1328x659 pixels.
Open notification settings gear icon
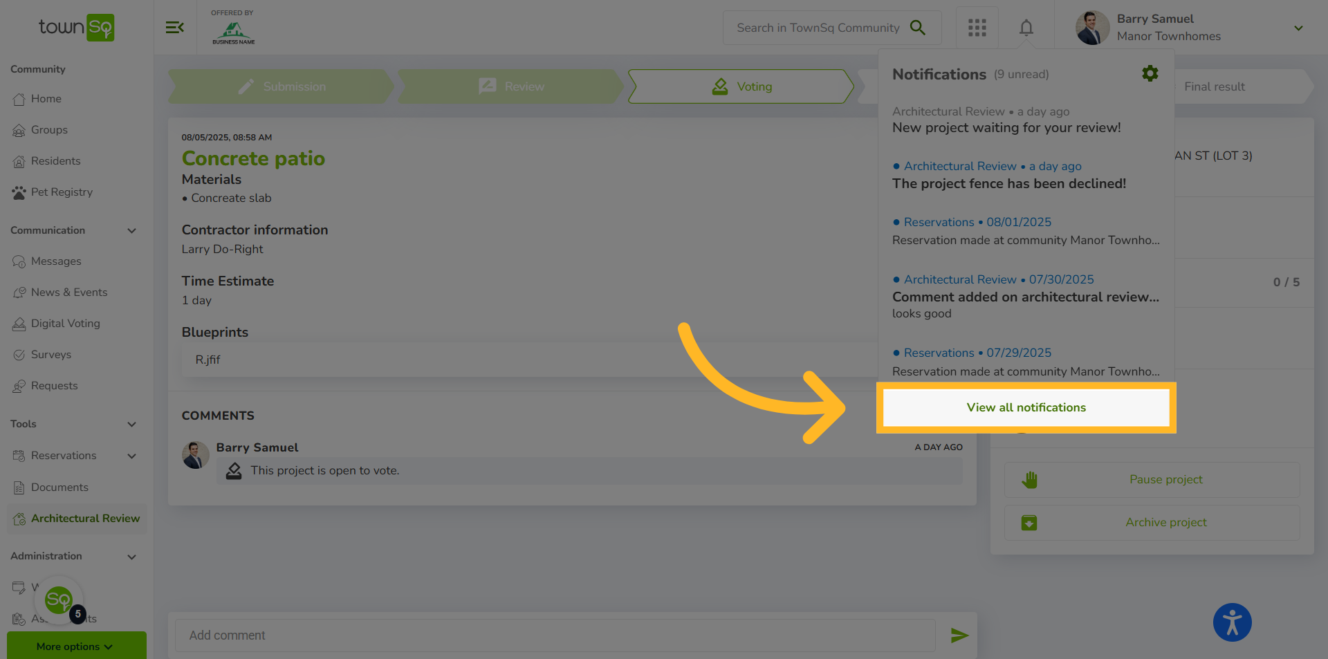pos(1150,73)
